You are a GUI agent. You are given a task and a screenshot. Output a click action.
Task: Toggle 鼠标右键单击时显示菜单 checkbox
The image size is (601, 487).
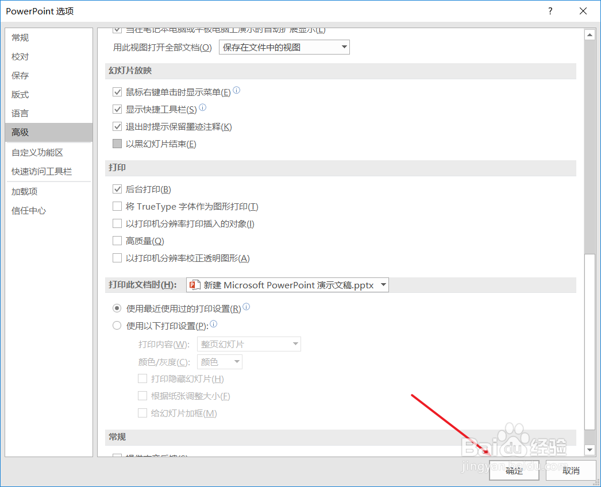click(x=117, y=92)
